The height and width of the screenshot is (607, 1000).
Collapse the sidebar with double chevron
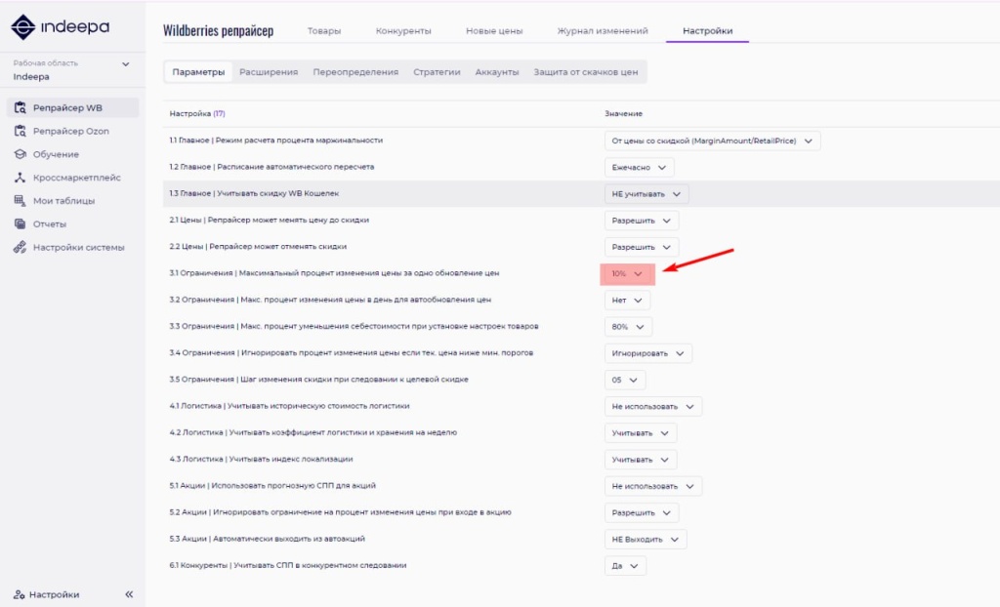pos(129,594)
